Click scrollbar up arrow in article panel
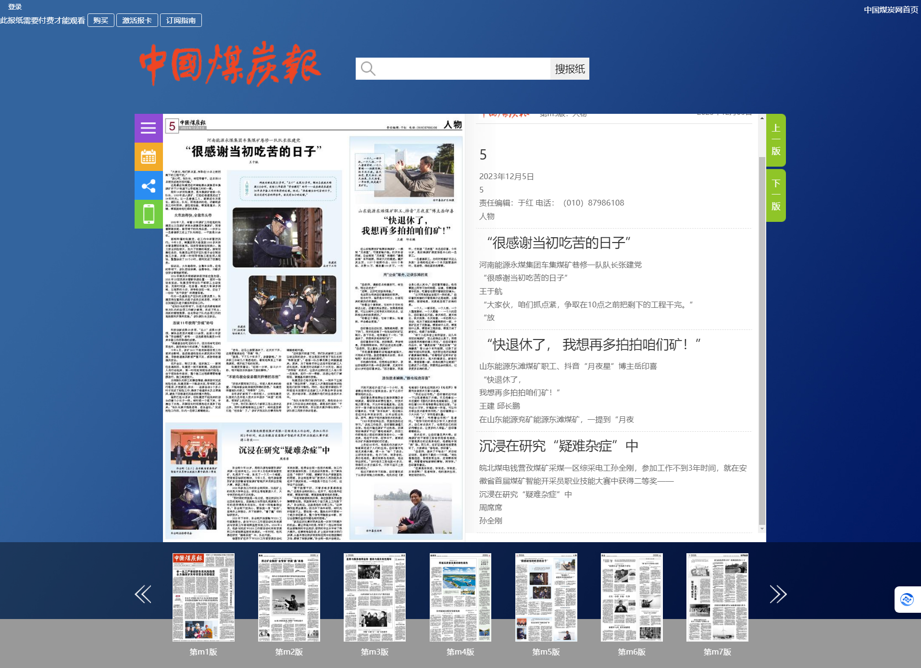 (762, 118)
